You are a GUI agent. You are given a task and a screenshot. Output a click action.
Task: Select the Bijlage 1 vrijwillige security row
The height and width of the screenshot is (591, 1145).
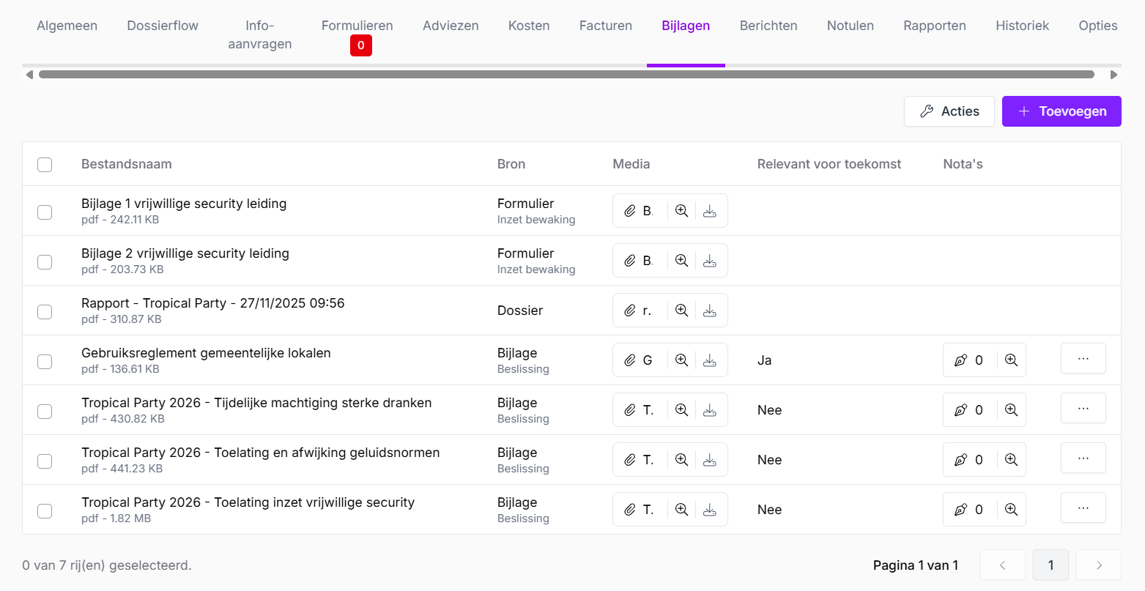click(x=45, y=212)
